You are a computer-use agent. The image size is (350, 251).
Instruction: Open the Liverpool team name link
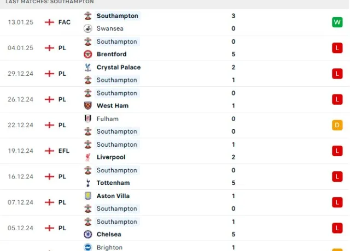click(x=111, y=157)
